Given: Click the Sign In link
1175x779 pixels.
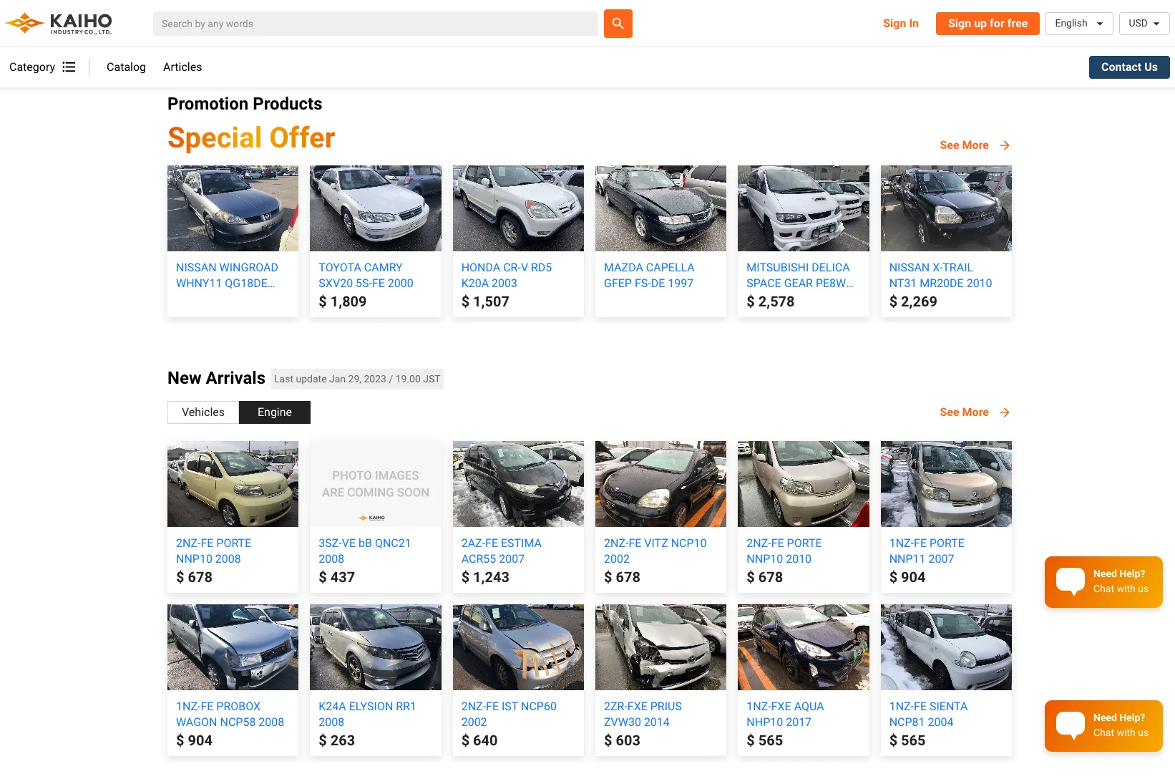Looking at the screenshot, I should 900,23.
